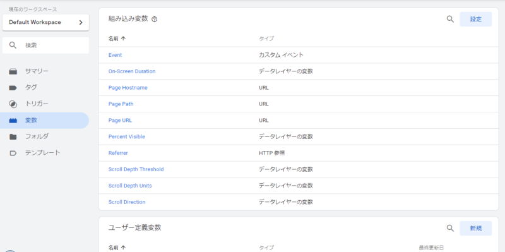Click データレイヤーの変数 in Scroll Depth Threshold row

tap(286, 169)
